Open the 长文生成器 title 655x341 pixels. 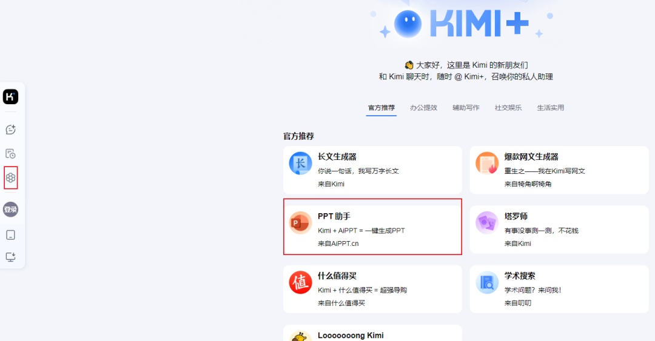[x=337, y=157]
